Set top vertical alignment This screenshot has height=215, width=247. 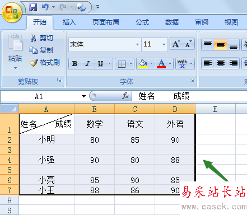coord(208,45)
